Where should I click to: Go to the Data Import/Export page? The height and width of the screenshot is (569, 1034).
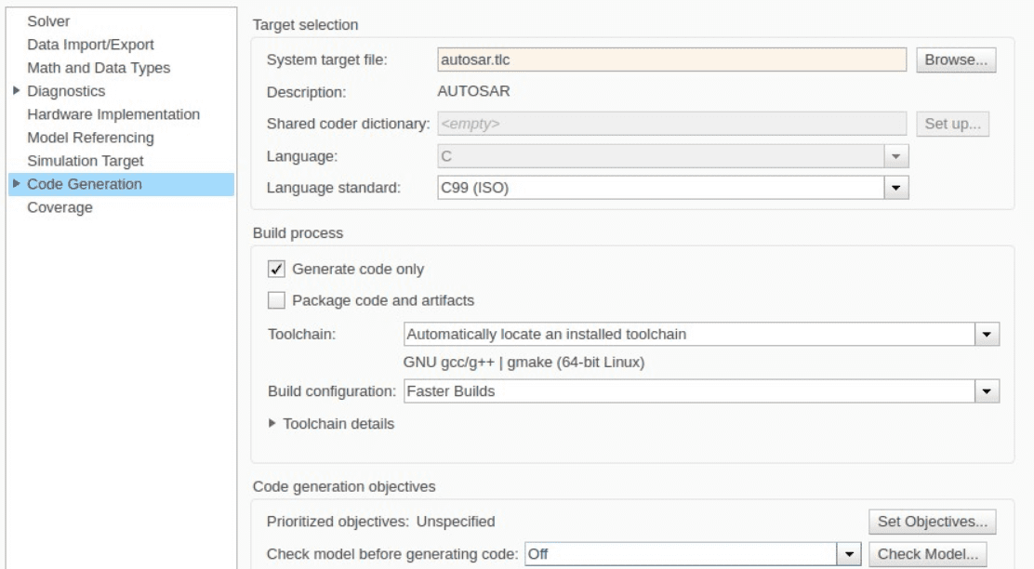point(90,44)
